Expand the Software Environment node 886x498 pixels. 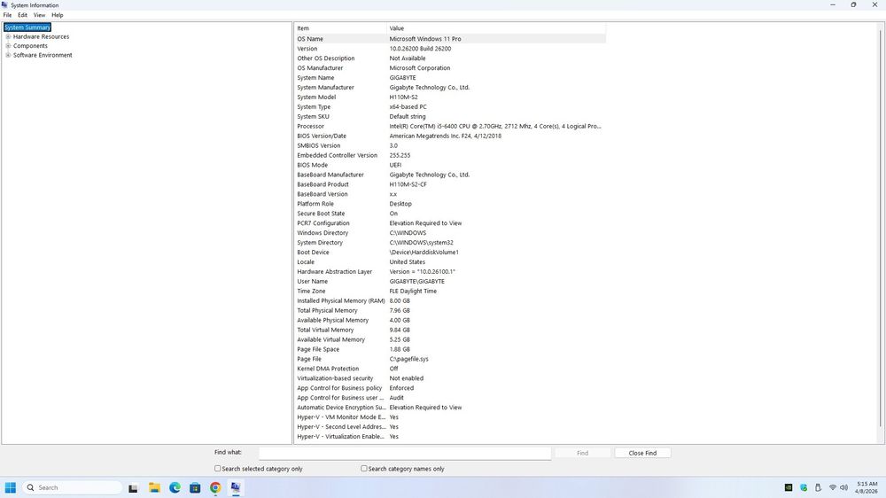tap(8, 56)
